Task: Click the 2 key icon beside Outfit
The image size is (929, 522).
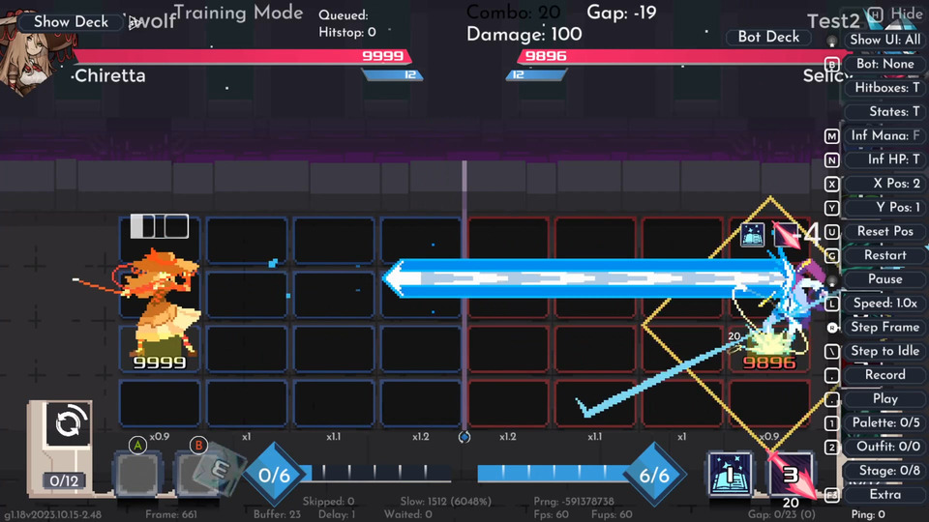Action: [x=832, y=448]
